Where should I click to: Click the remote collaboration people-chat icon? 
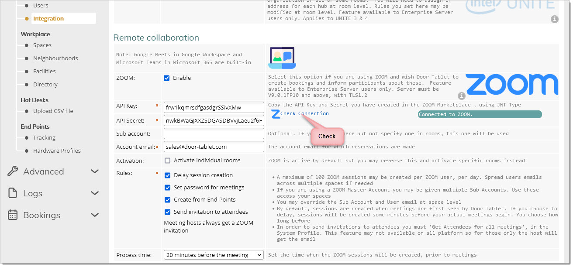click(282, 58)
